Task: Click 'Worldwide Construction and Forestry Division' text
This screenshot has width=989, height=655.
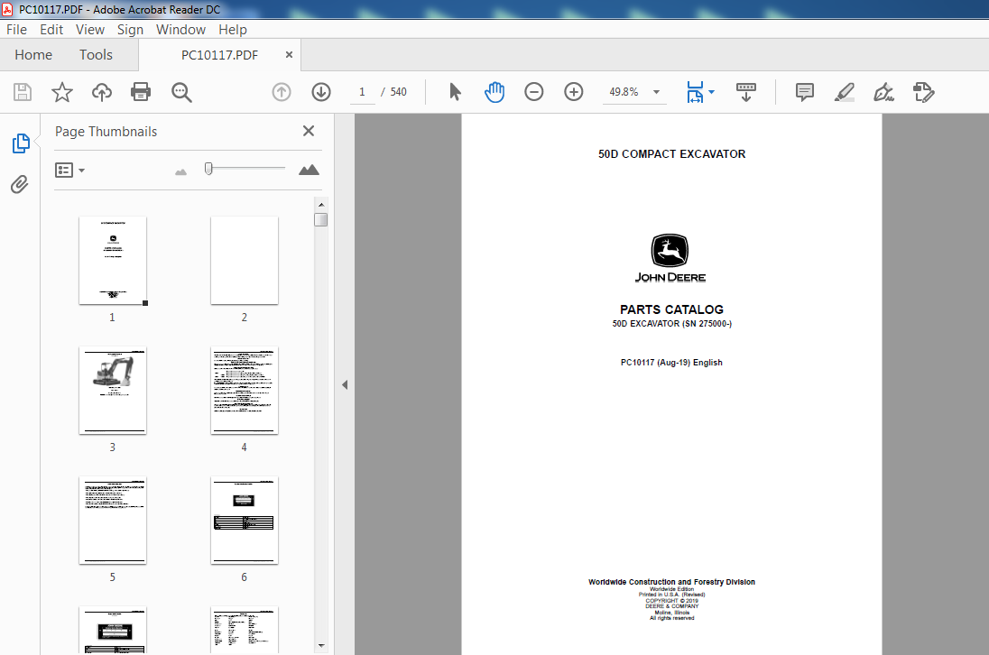Action: [671, 582]
